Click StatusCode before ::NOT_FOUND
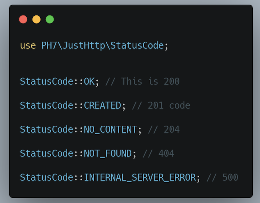This screenshot has width=260, height=203. click(46, 153)
